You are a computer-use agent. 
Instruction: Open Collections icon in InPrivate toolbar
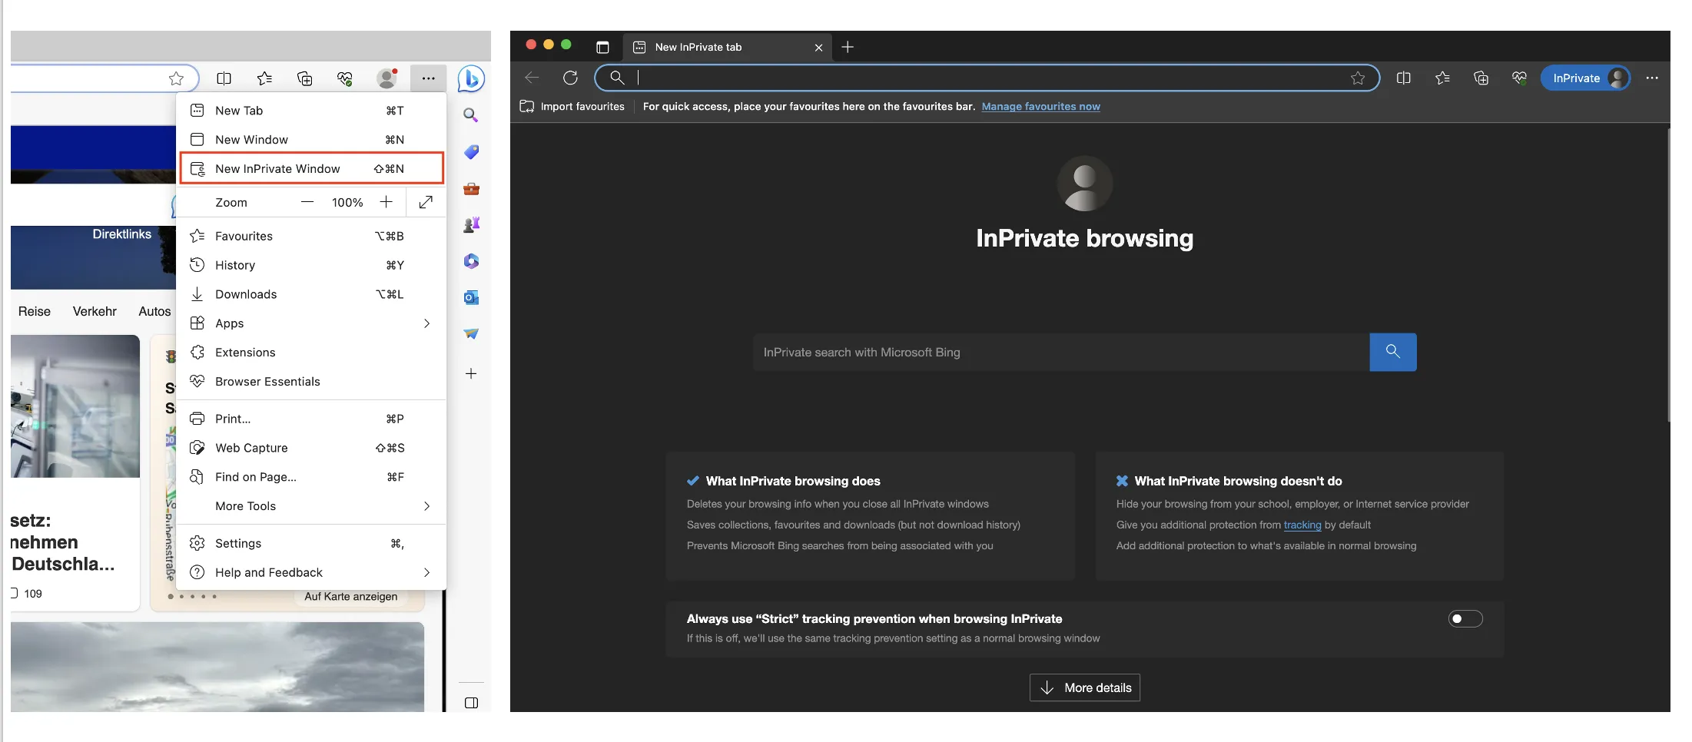pyautogui.click(x=1481, y=78)
